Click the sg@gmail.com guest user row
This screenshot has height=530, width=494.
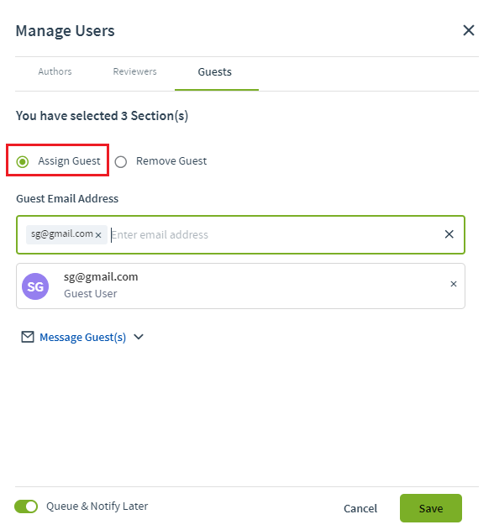tap(240, 286)
